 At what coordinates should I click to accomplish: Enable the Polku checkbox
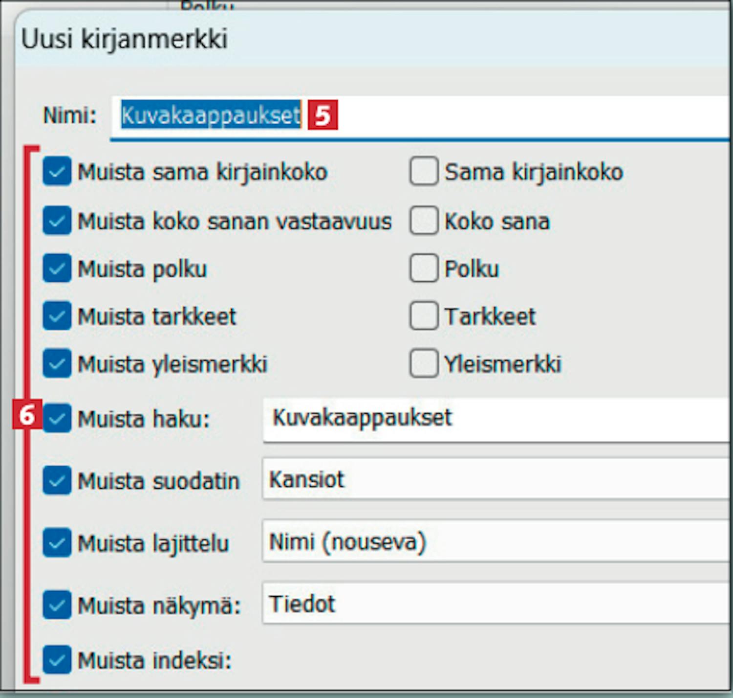click(423, 269)
